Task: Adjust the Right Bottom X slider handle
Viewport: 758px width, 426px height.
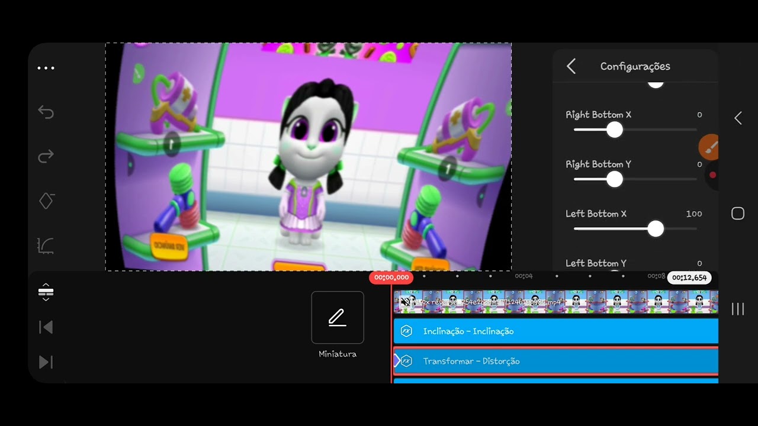Action: click(x=615, y=130)
